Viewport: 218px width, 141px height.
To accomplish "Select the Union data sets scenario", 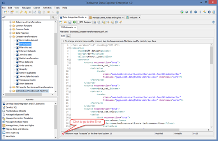I will point(26,84).
